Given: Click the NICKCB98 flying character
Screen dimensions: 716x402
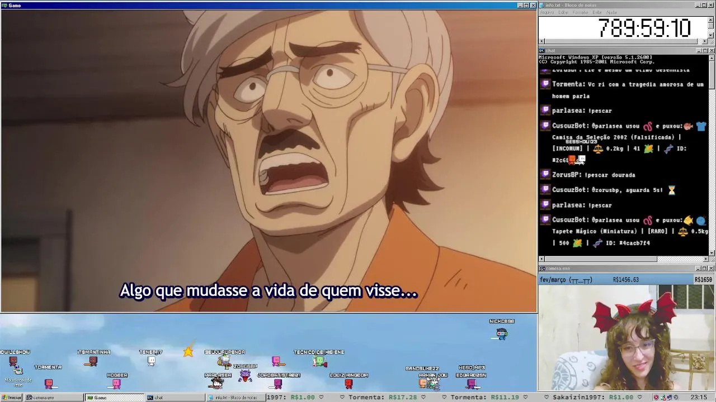Looking at the screenshot, I should pyautogui.click(x=502, y=334).
